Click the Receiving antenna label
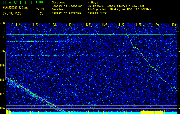 click(x=66, y=13)
